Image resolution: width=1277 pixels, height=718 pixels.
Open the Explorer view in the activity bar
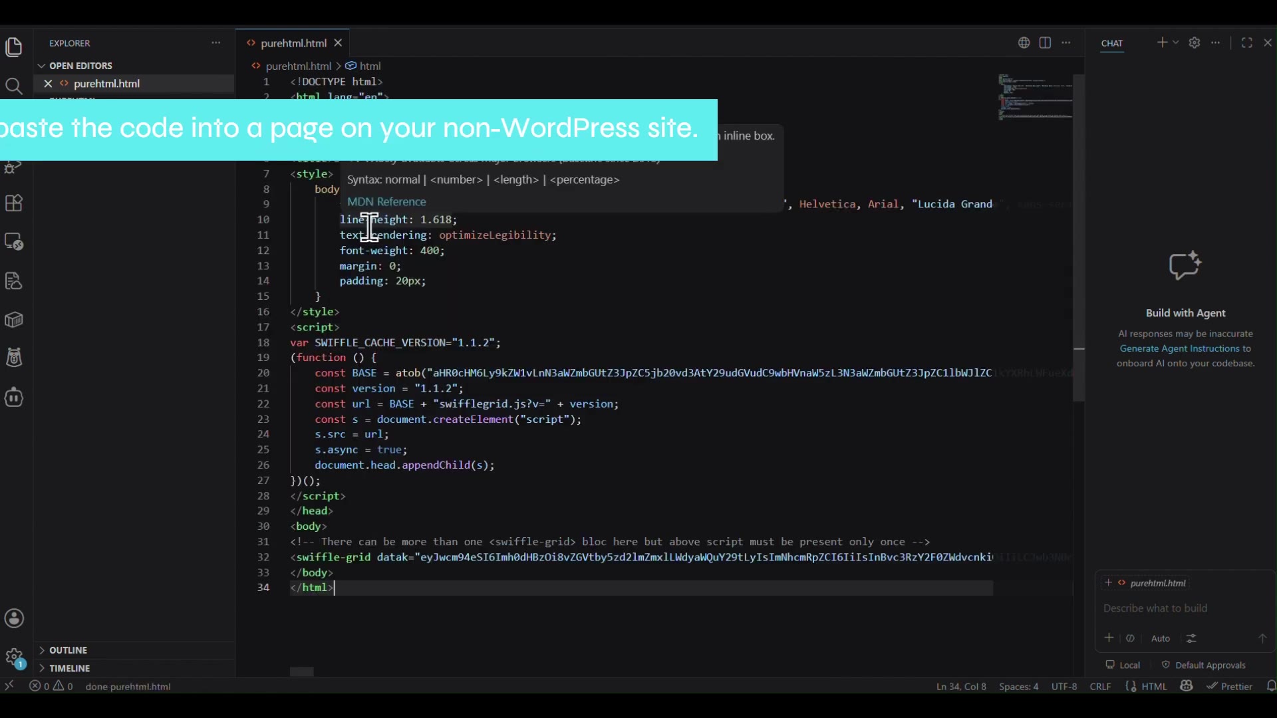pyautogui.click(x=14, y=47)
